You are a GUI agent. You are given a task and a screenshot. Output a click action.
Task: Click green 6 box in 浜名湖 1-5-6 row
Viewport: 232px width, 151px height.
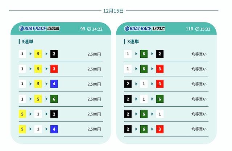[x=54, y=99]
